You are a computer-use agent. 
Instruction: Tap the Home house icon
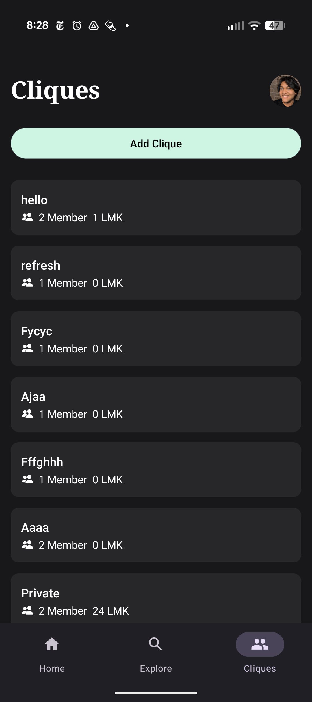pyautogui.click(x=52, y=644)
